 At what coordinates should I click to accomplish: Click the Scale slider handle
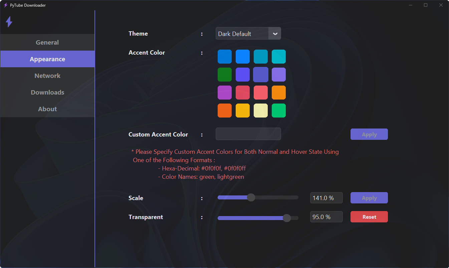pos(251,197)
